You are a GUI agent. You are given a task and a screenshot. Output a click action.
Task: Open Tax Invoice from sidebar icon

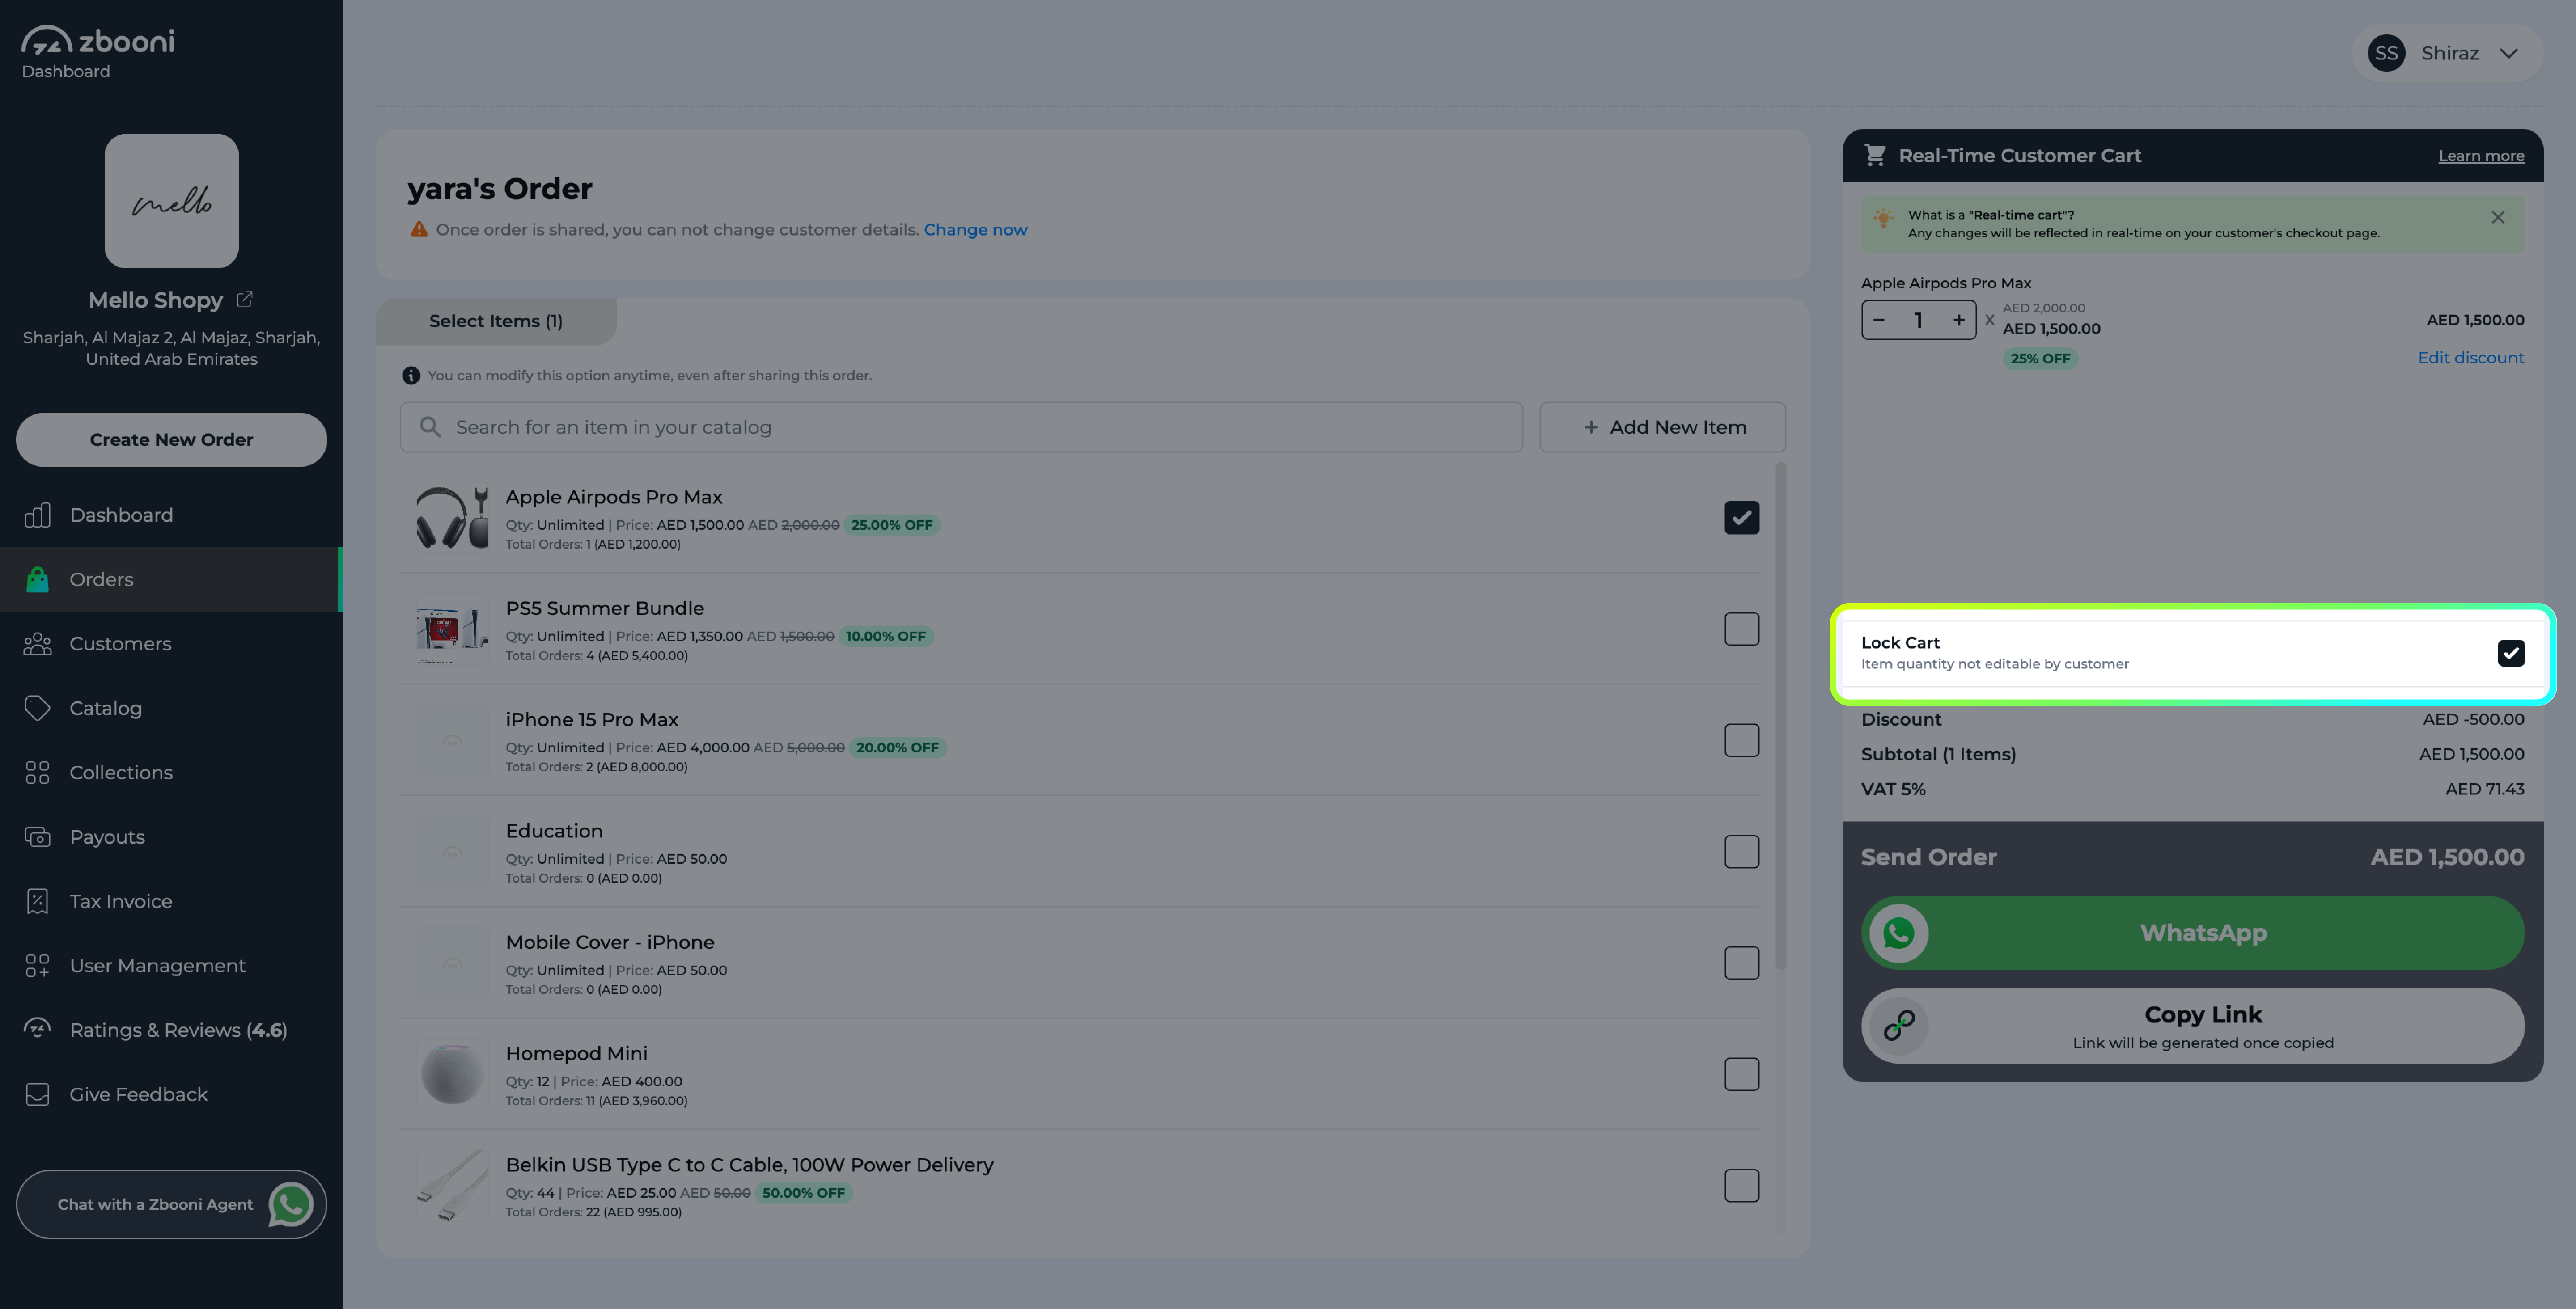coord(37,901)
